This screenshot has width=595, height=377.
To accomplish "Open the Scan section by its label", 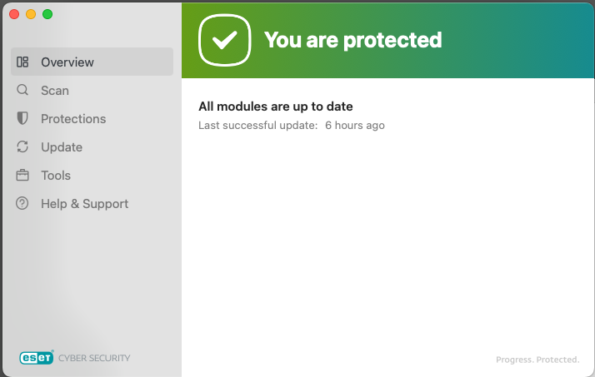I will (55, 91).
